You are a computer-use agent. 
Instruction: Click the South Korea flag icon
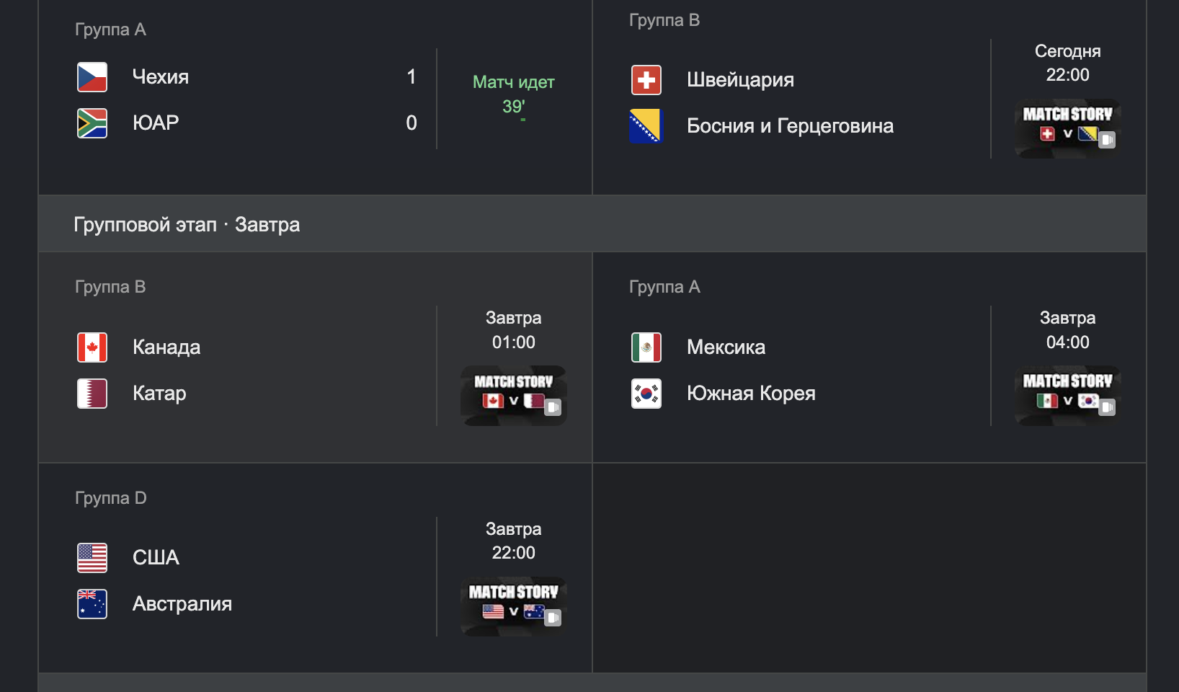[646, 394]
